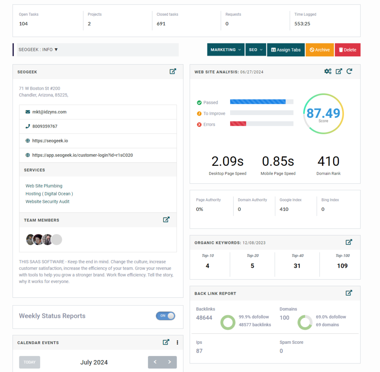Click the Top-10 keywords count 4

(207, 266)
